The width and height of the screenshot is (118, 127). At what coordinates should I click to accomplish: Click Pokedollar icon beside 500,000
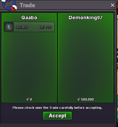(x=79, y=99)
